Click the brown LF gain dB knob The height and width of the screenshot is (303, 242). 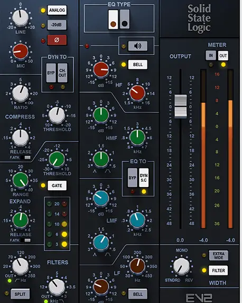(x=101, y=287)
